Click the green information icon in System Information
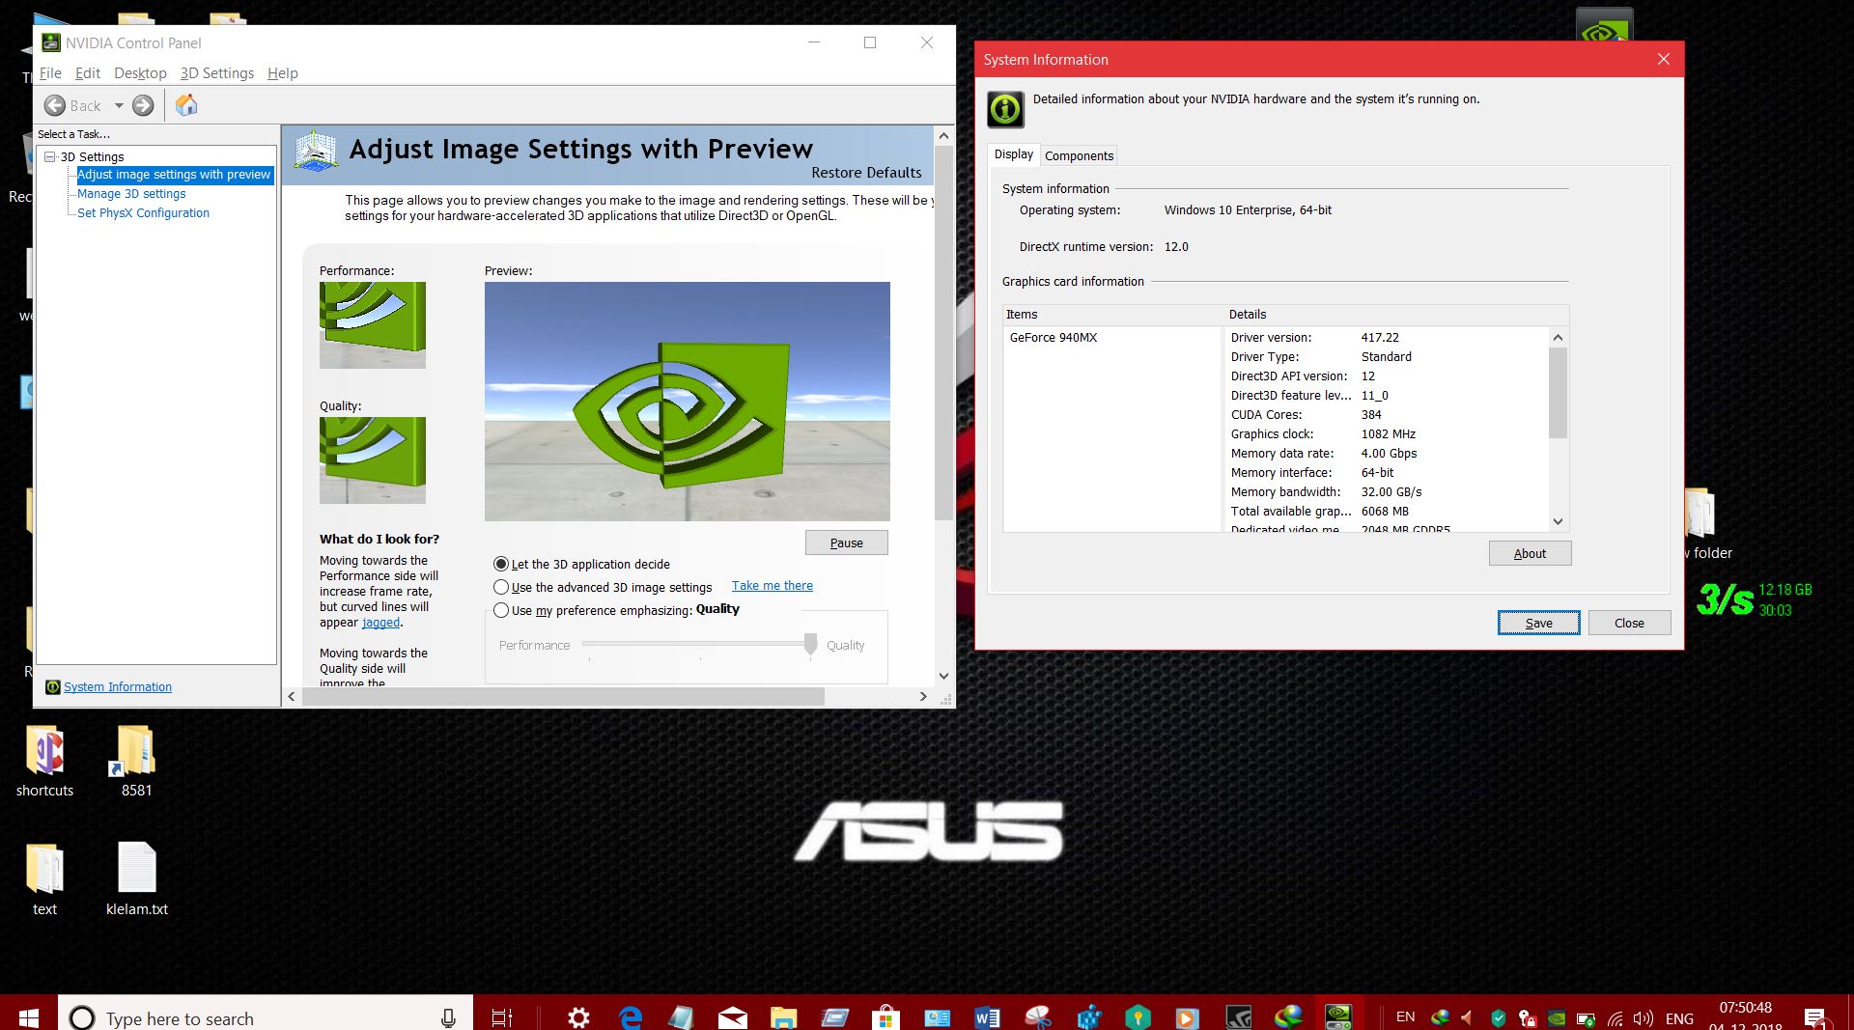This screenshot has height=1030, width=1854. (1005, 109)
